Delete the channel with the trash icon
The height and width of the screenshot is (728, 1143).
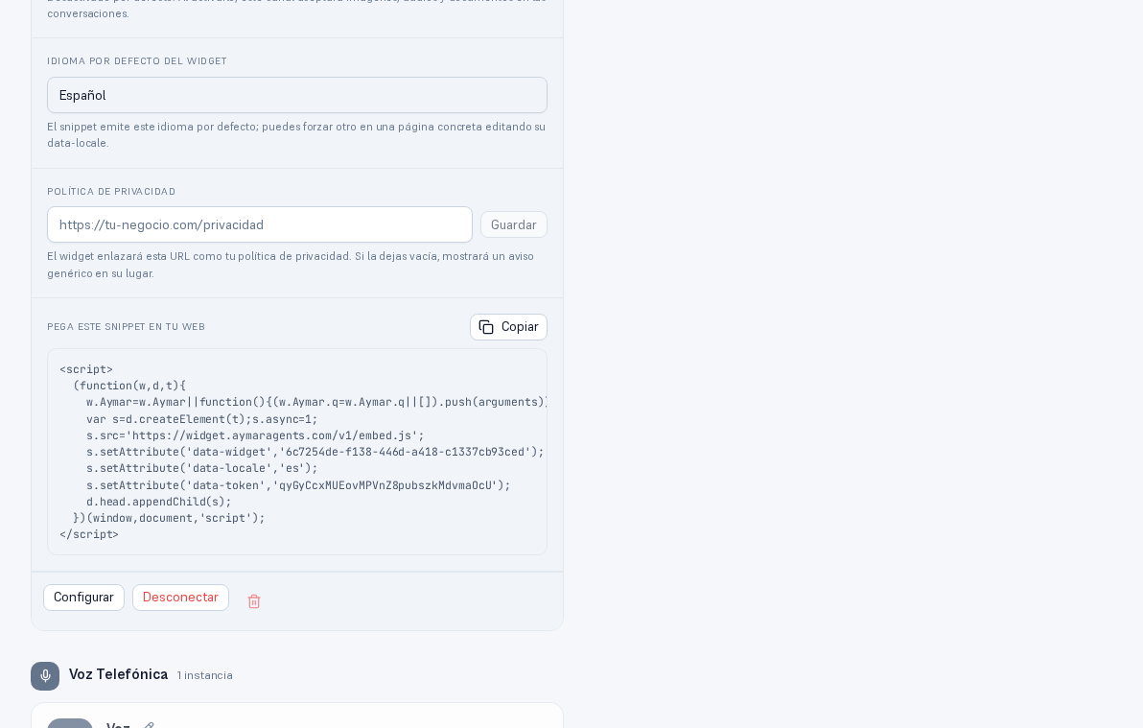coord(254,601)
